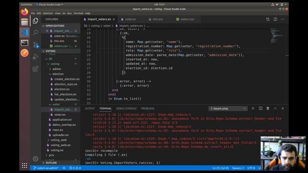Close the terminal panel
The height and width of the screenshot is (173, 308).
pyautogui.click(x=282, y=108)
